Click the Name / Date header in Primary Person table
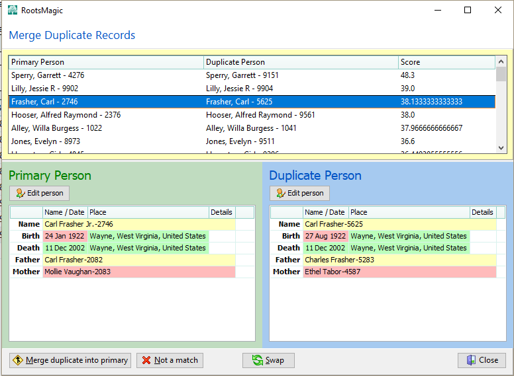The height and width of the screenshot is (376, 514). 65,212
